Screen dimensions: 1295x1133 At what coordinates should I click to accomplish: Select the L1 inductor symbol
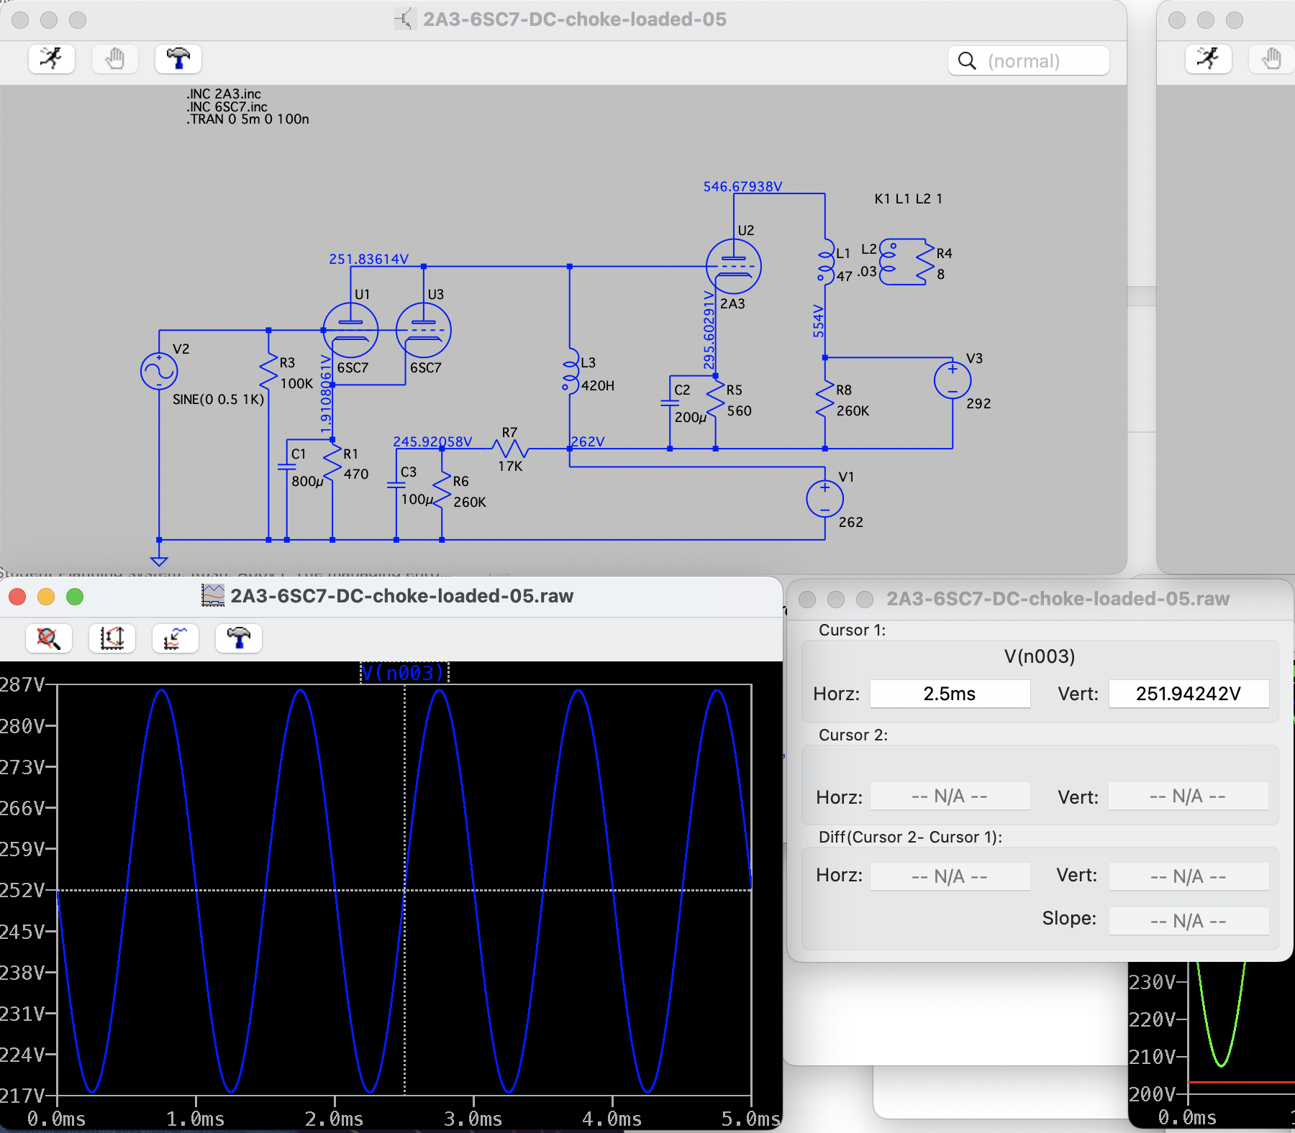(x=824, y=262)
